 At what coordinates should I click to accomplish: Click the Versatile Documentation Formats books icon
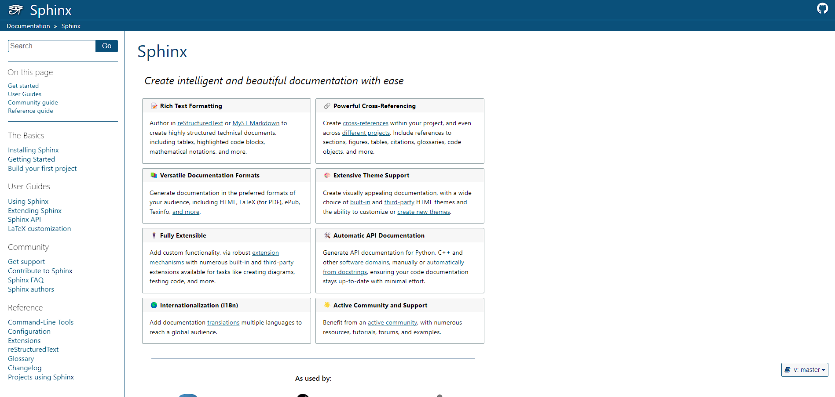click(154, 175)
